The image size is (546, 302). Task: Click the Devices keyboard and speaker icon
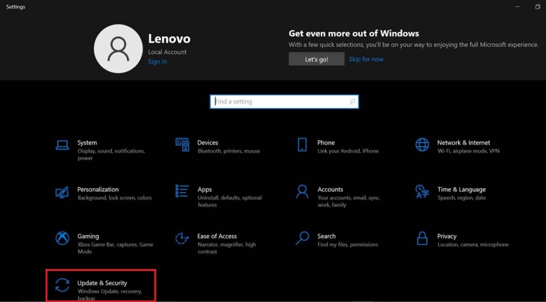coord(182,145)
